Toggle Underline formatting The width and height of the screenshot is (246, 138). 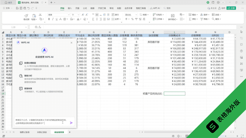tap(57, 19)
